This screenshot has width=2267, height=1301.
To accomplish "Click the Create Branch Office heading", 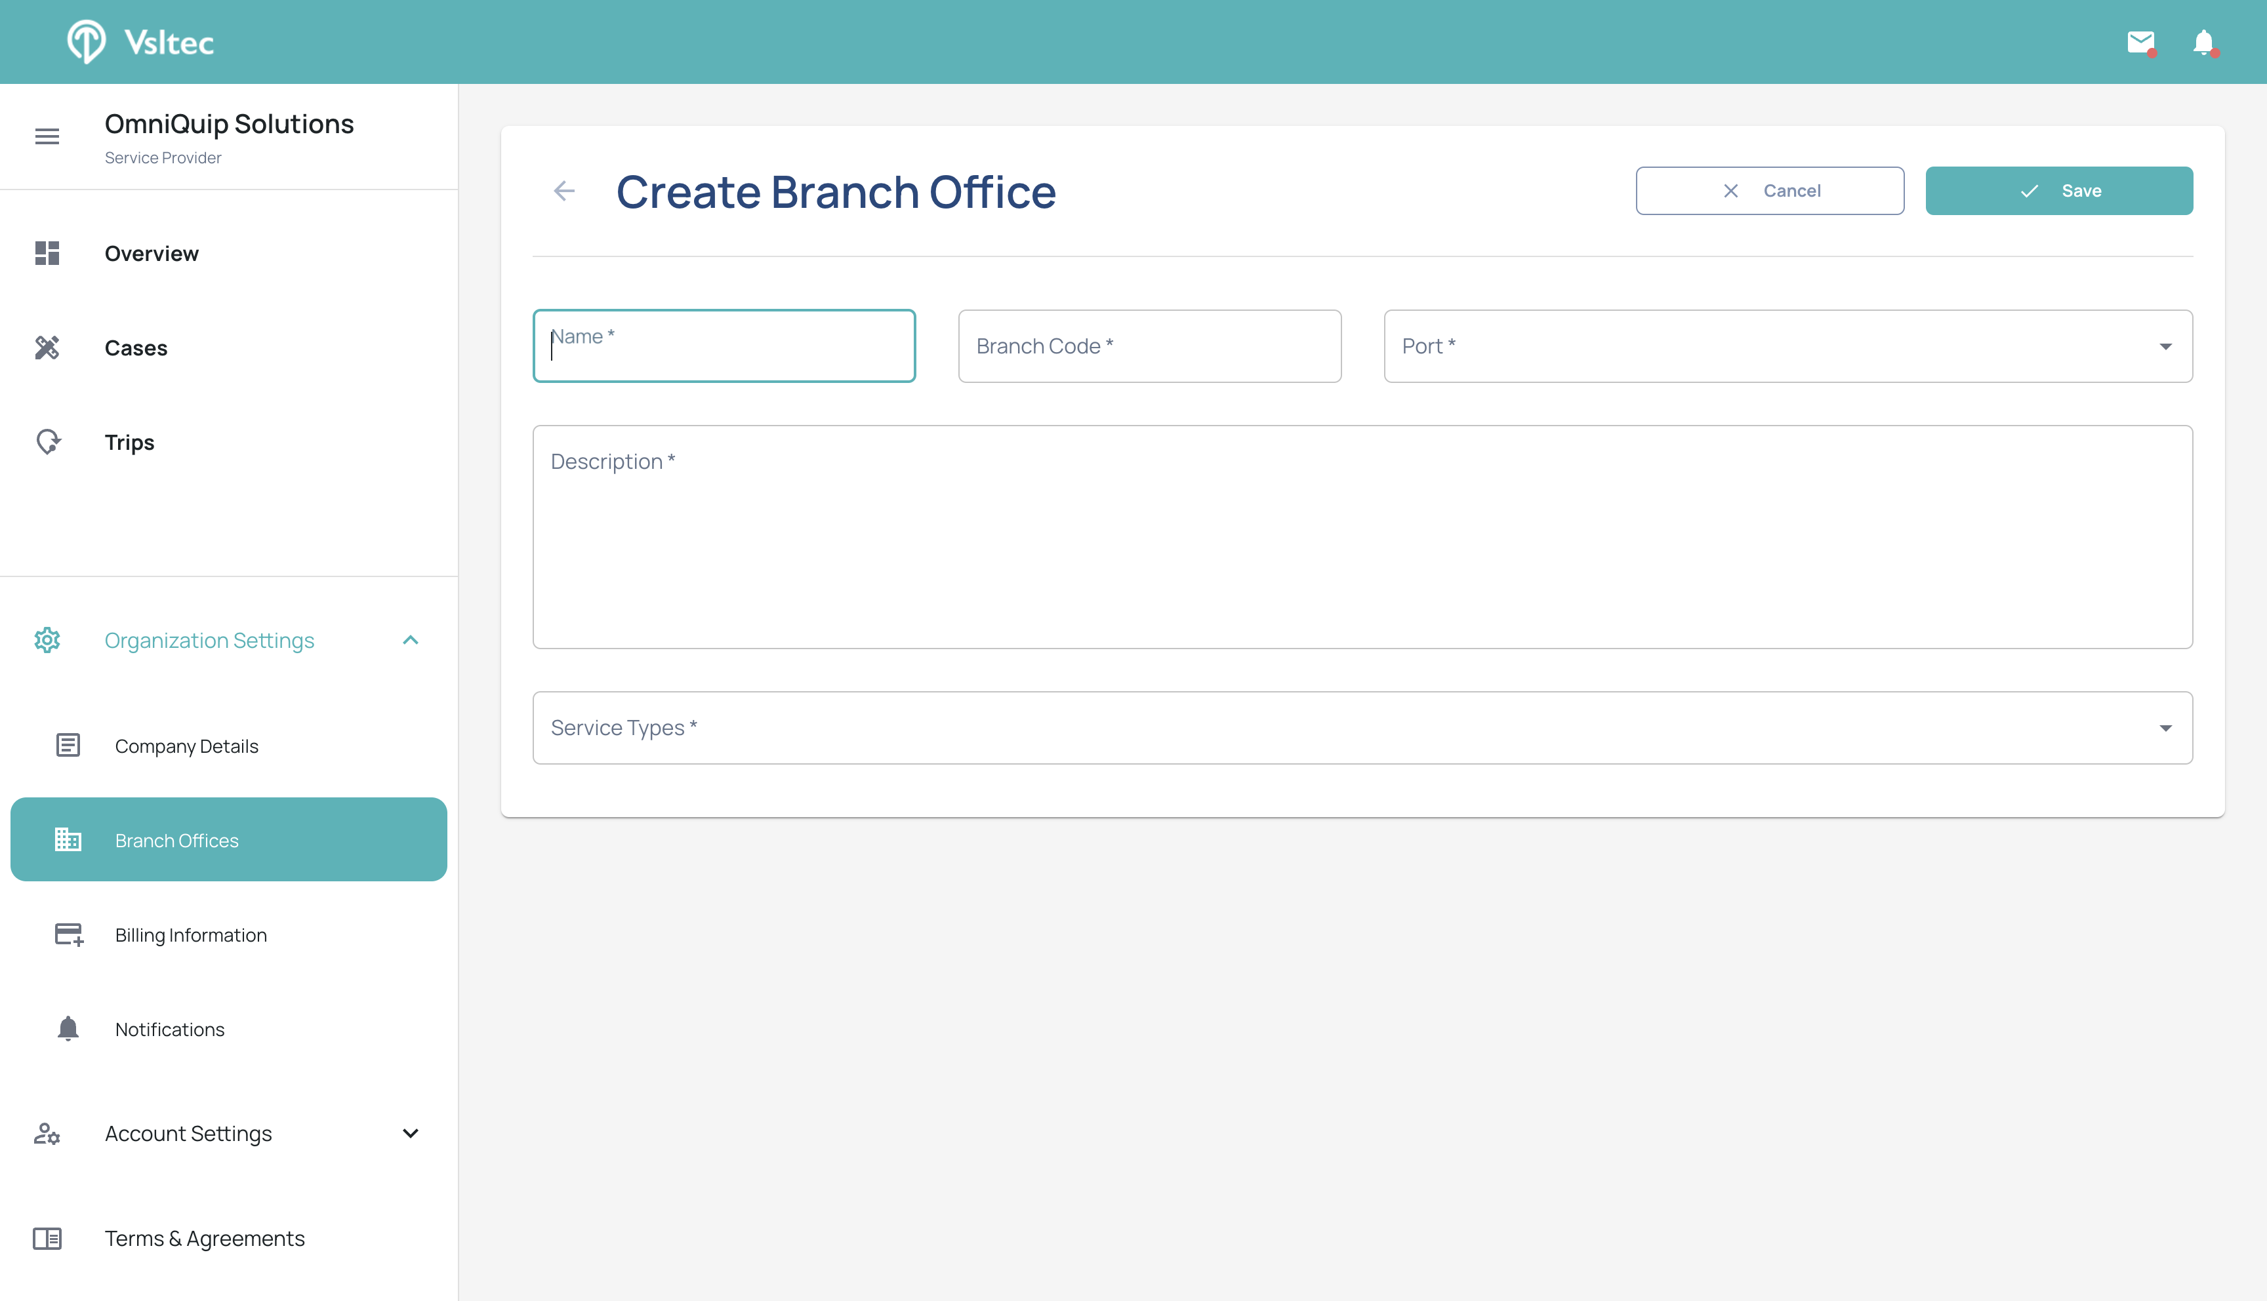I will [x=836, y=191].
